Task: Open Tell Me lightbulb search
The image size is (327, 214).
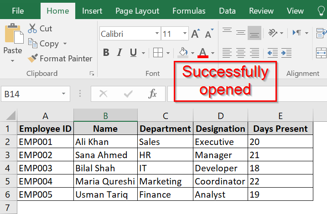Action: (x=321, y=10)
